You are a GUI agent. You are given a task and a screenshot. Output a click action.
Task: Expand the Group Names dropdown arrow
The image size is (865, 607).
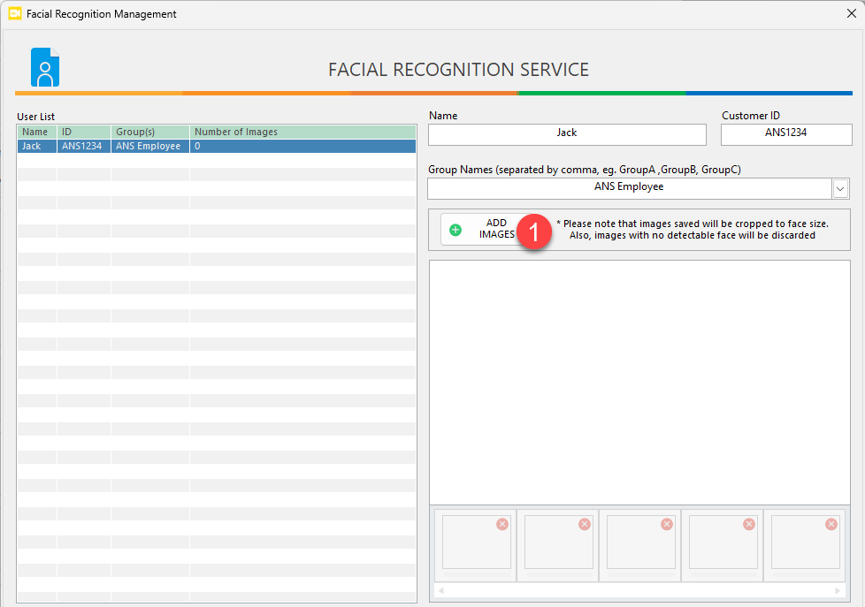point(840,188)
